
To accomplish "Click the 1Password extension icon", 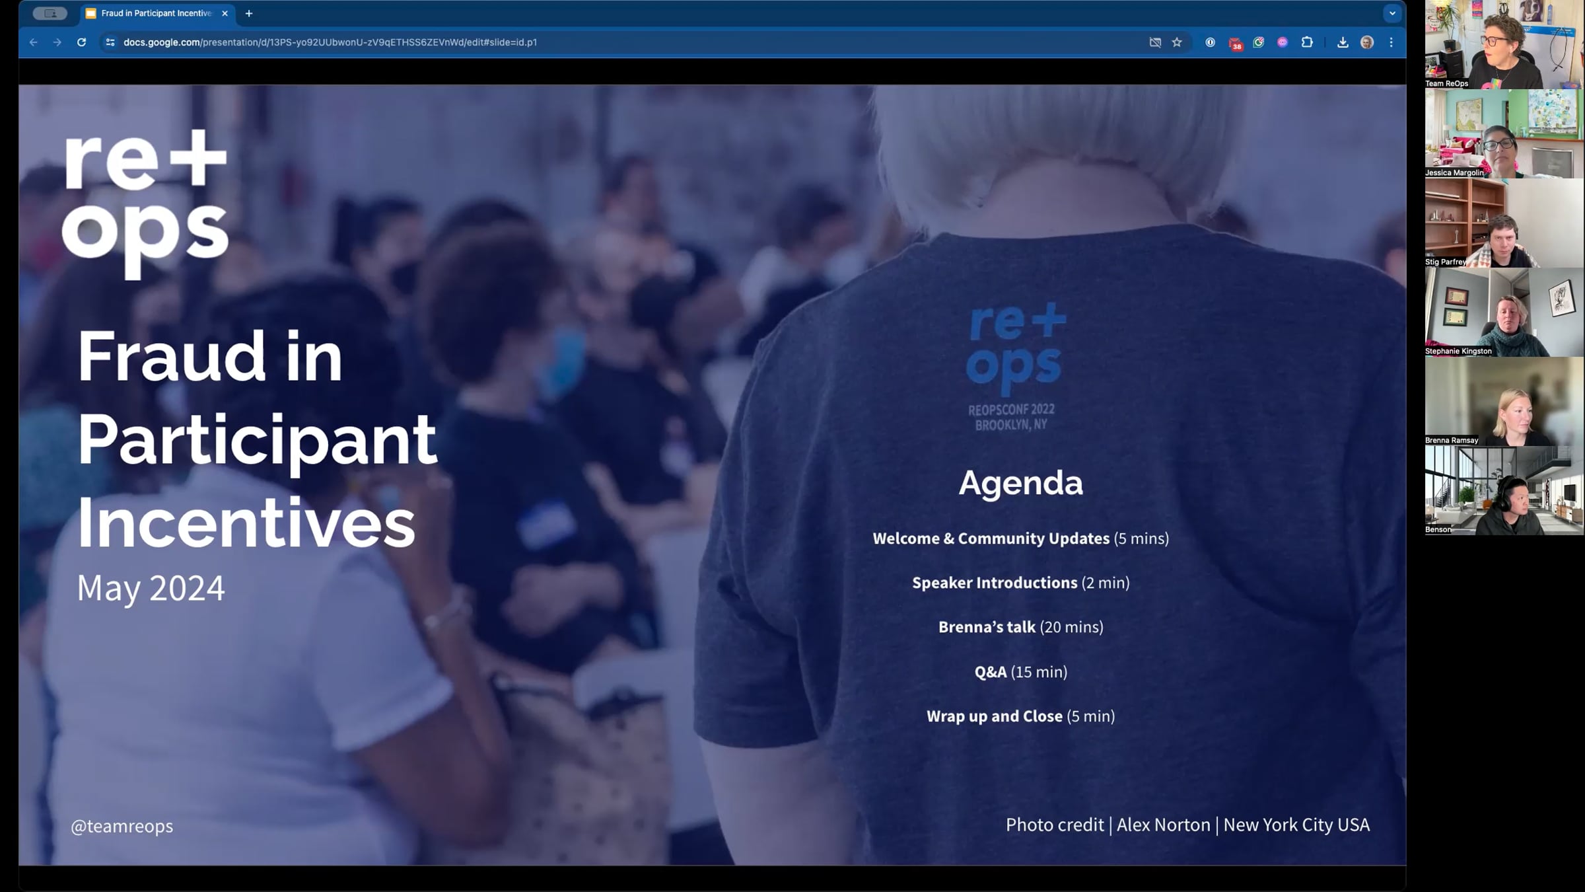I will 1210,42.
